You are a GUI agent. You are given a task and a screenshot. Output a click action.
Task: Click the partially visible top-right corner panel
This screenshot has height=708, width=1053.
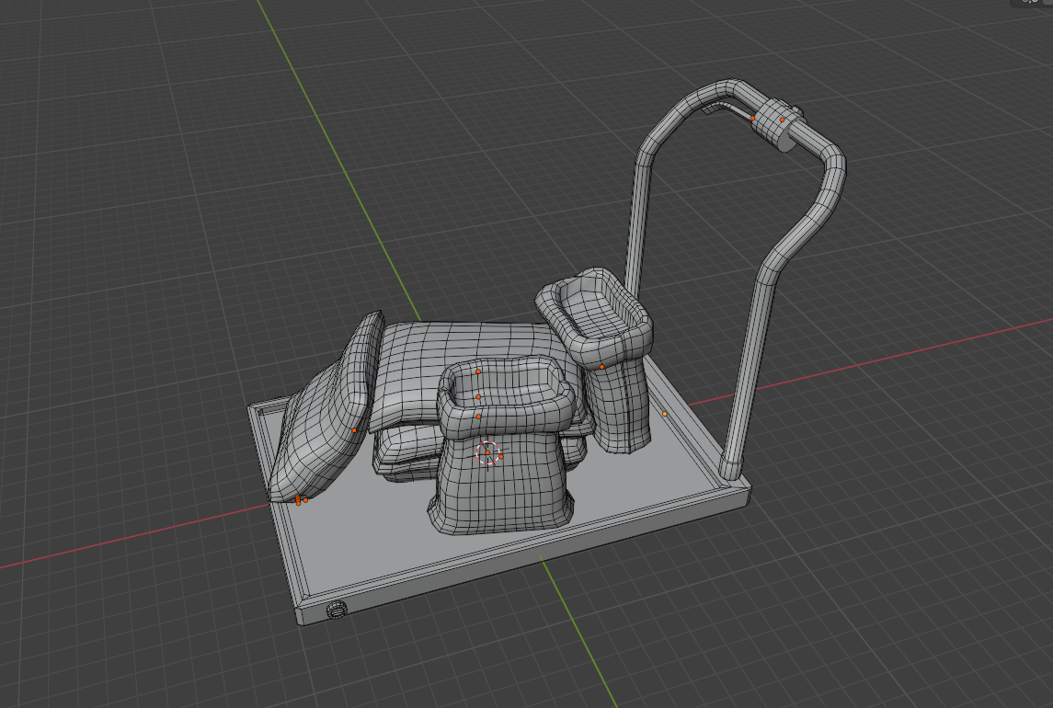[x=1031, y=4]
